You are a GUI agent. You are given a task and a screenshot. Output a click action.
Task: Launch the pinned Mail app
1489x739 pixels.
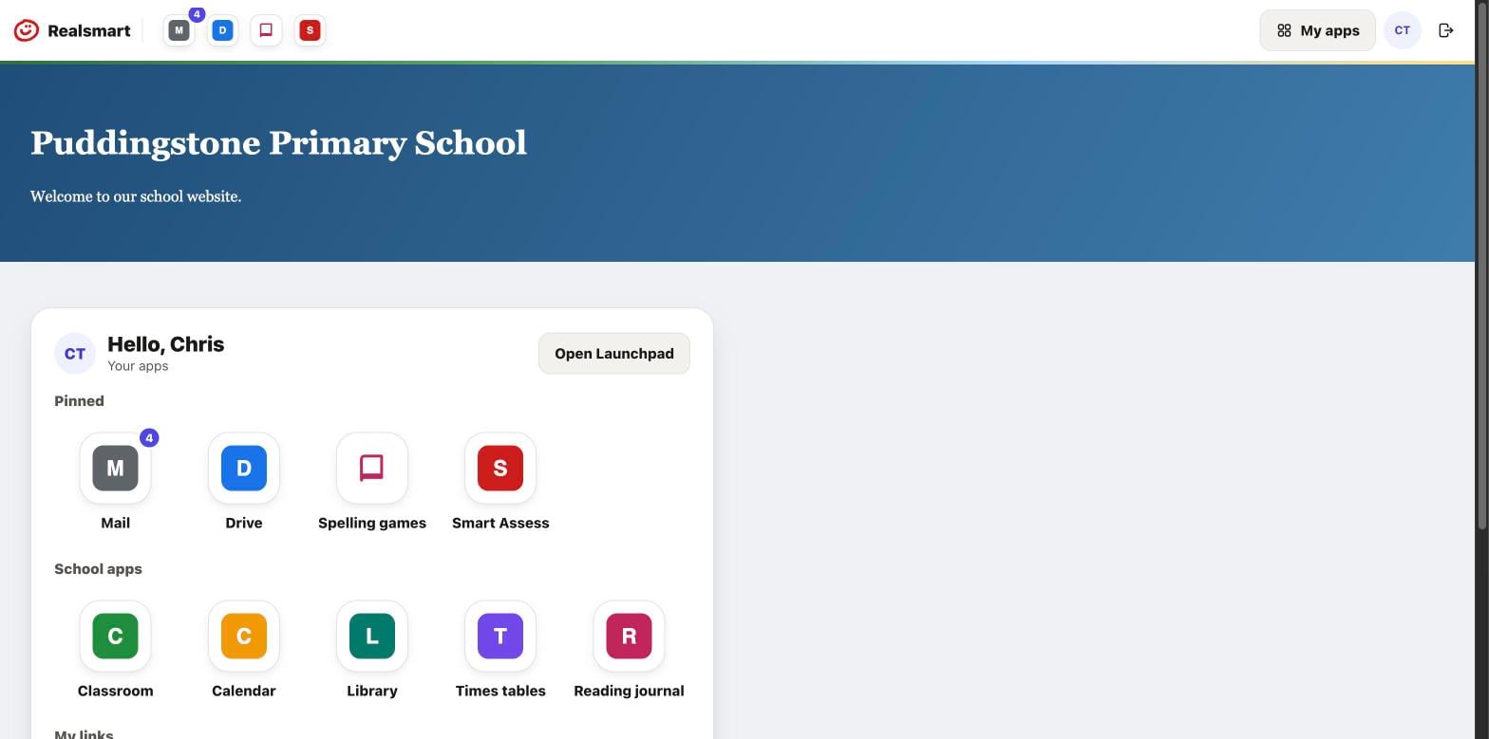[115, 482]
